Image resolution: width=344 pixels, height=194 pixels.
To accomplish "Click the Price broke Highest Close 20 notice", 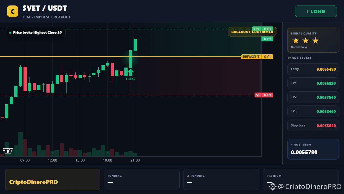I will [35, 32].
